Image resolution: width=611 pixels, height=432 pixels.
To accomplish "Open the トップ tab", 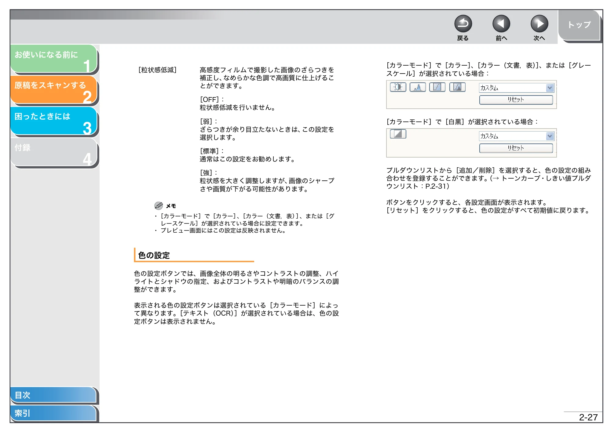I will (579, 25).
